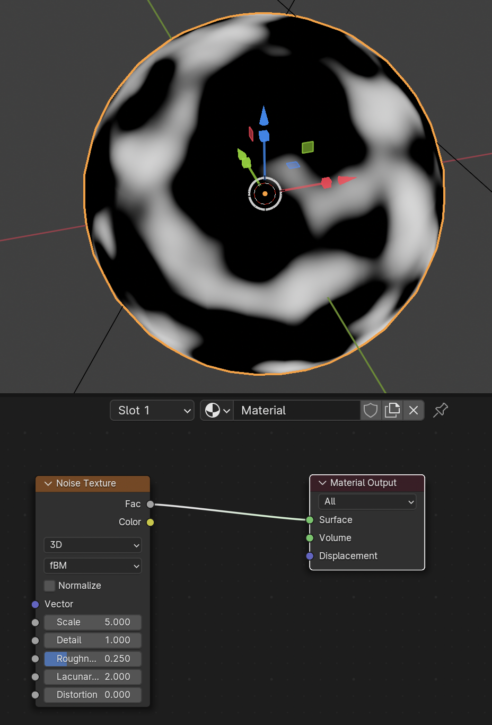The height and width of the screenshot is (725, 492).
Task: Select the Material Output node header
Action: coord(367,483)
